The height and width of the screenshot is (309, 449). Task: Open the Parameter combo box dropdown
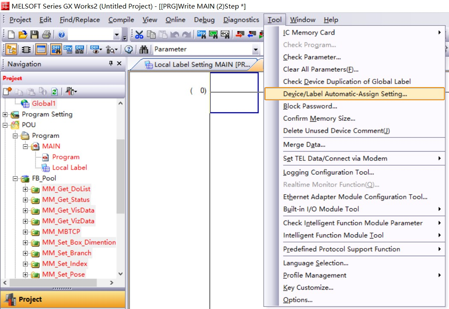(x=256, y=49)
